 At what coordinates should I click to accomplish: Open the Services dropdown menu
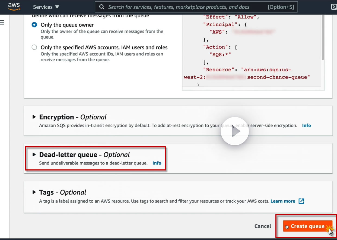pyautogui.click(x=46, y=7)
